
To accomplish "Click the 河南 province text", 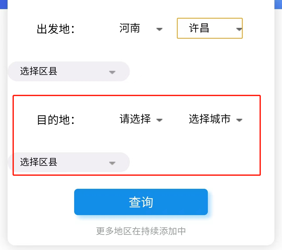I will coord(130,28).
